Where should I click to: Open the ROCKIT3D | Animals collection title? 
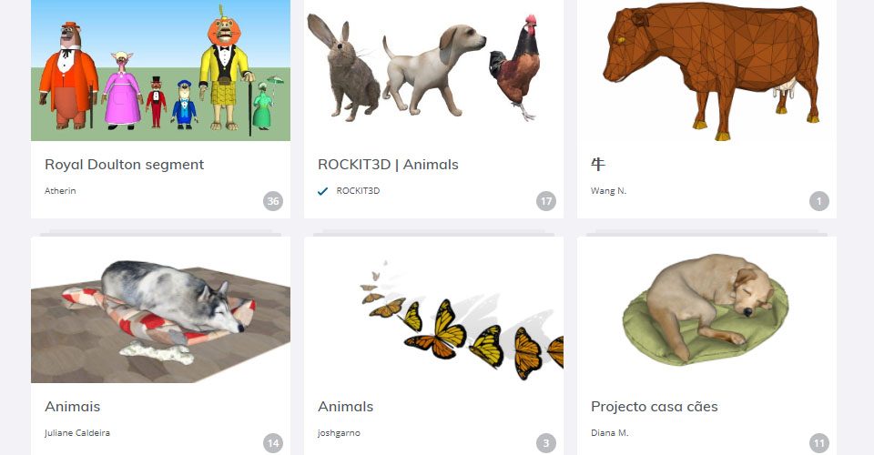(388, 165)
